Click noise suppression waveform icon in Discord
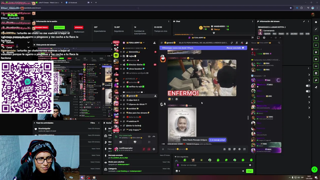Viewport: 320px width, 180px height. point(149,136)
